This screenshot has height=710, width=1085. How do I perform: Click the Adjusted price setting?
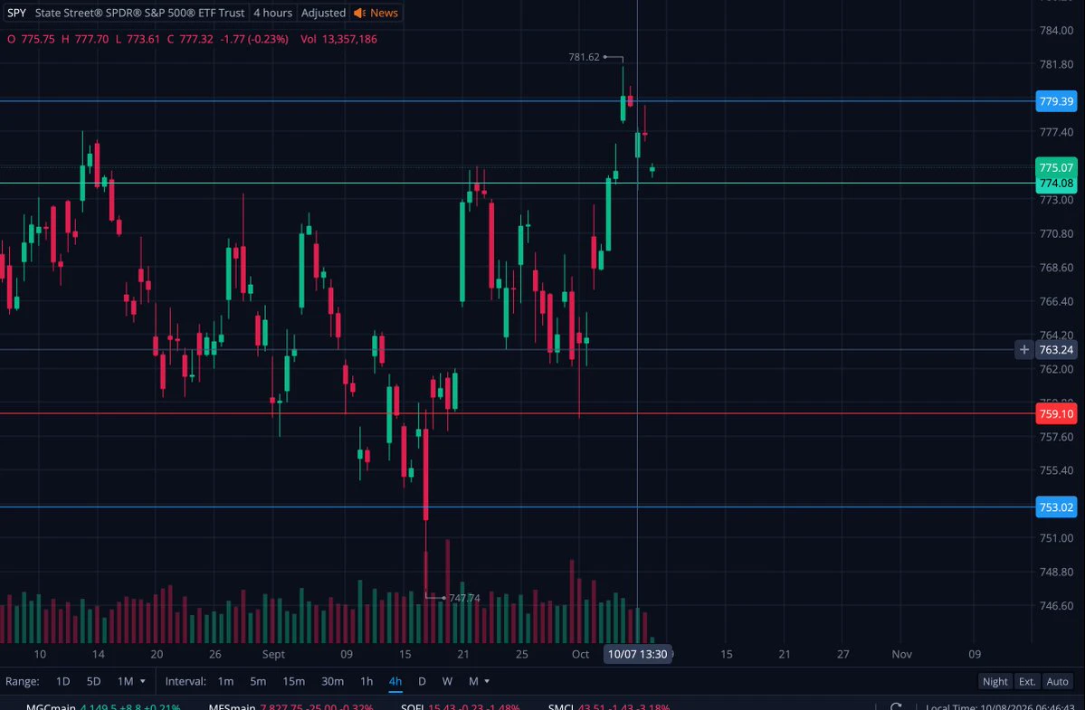pyautogui.click(x=323, y=14)
